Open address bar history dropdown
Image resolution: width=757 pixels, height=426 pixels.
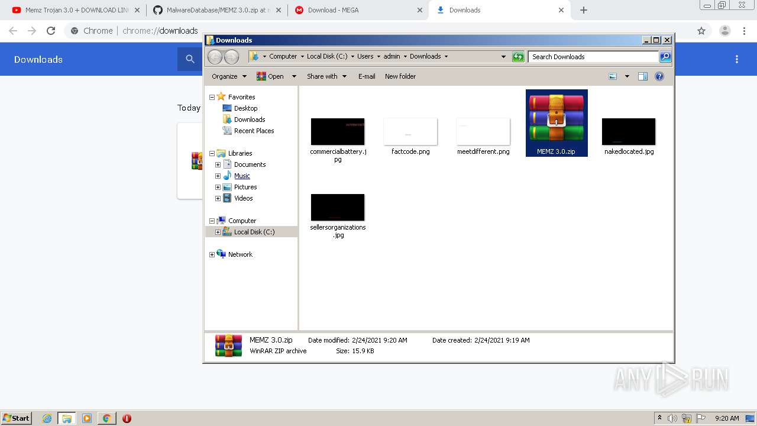(x=503, y=57)
